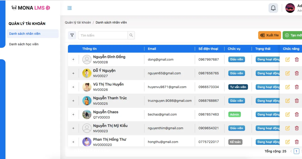
Task: Delete Nguyễn Chaos's record with the trash icon
Action: [297, 114]
